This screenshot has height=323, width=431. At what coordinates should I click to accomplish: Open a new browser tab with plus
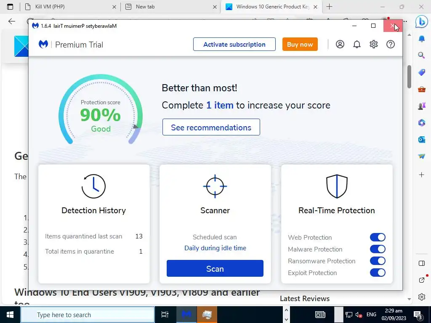(329, 7)
